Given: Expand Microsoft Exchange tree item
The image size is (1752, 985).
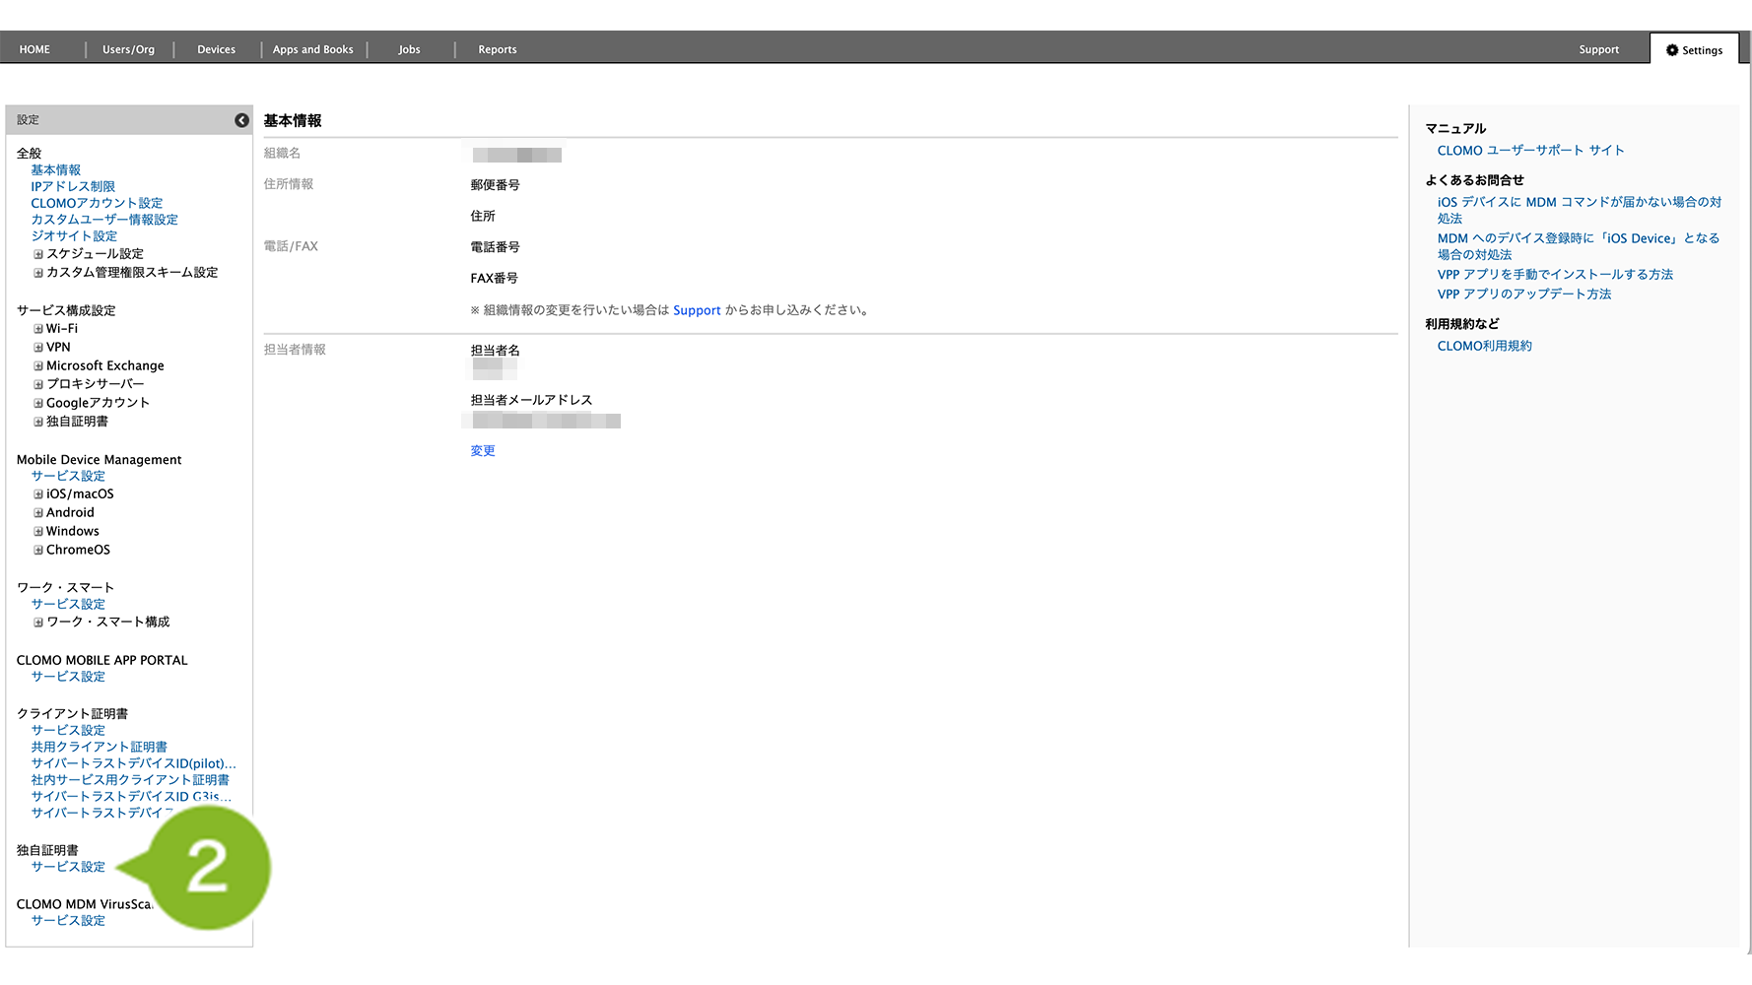Looking at the screenshot, I should tap(38, 366).
